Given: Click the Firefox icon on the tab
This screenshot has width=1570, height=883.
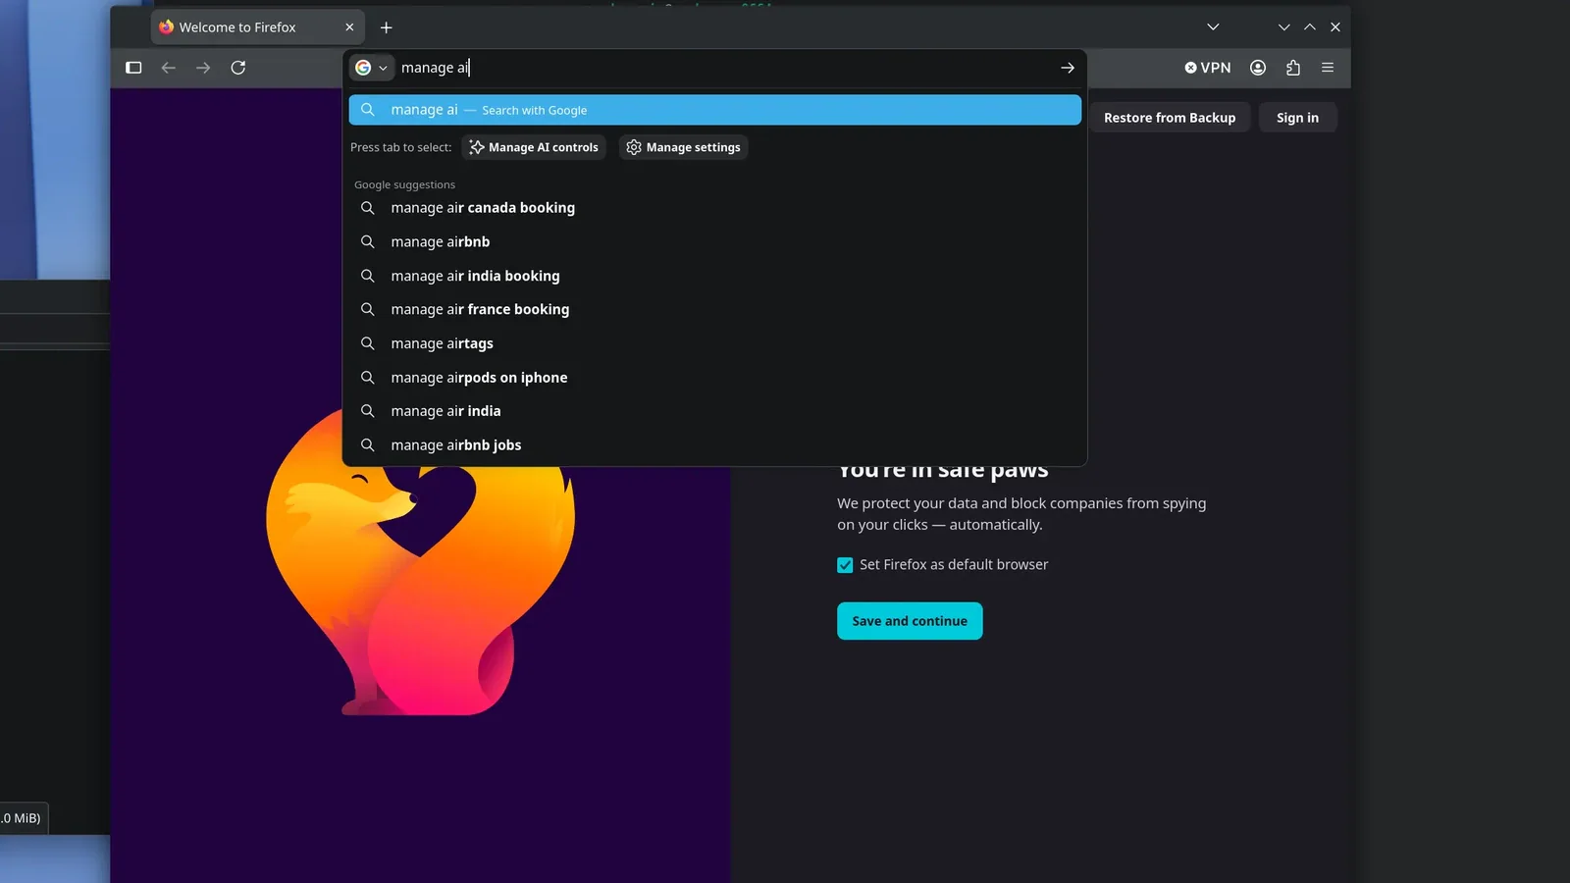Looking at the screenshot, I should (167, 27).
